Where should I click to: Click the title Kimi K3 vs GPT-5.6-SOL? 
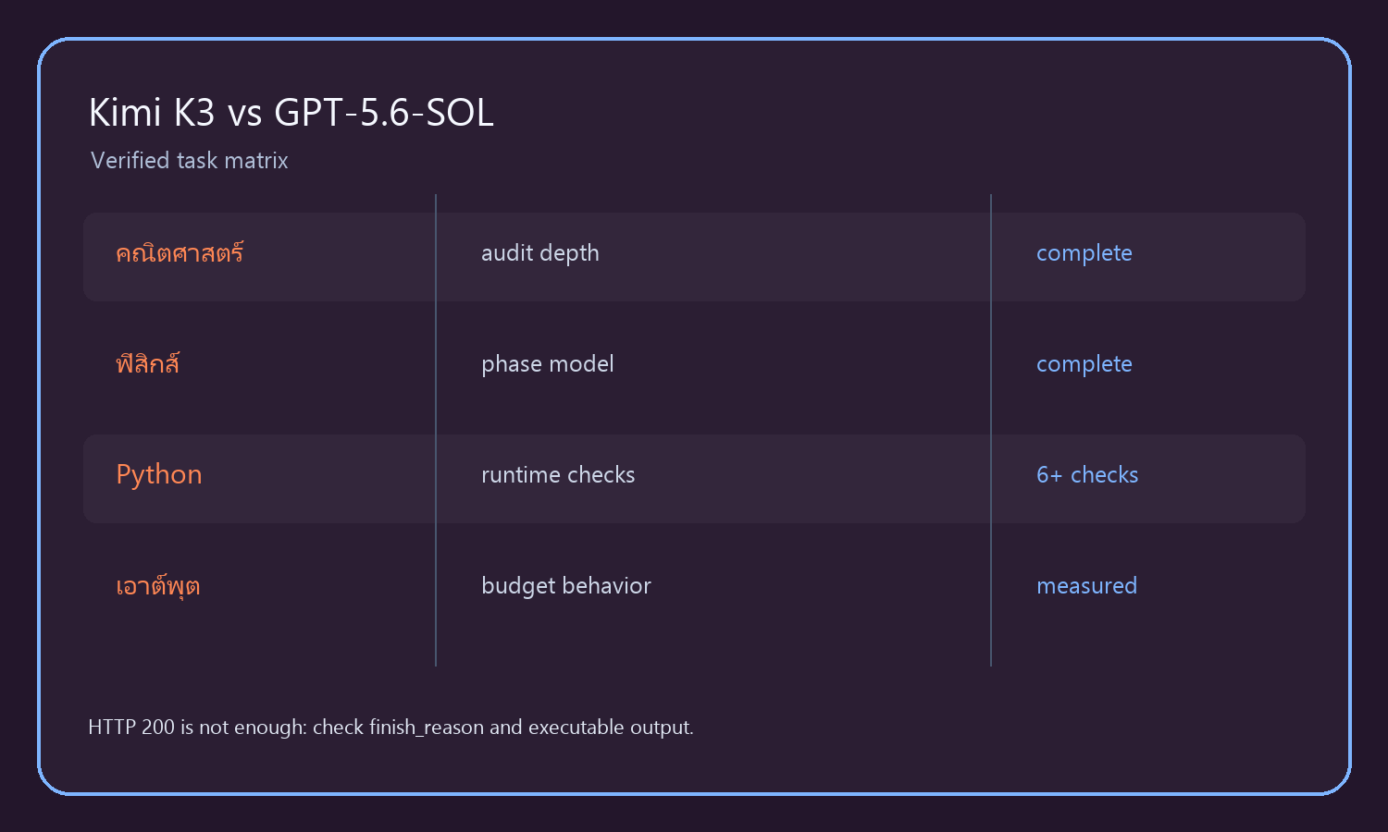click(x=291, y=113)
